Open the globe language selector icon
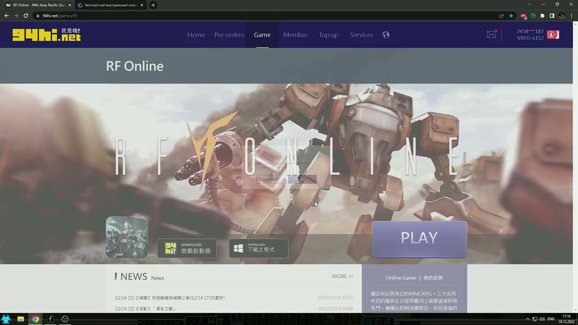This screenshot has height=325, width=578. point(386,35)
